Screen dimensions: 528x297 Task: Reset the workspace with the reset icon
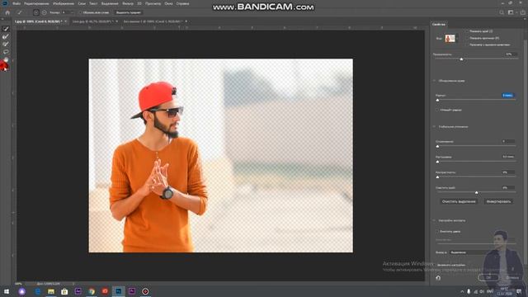coord(438,278)
